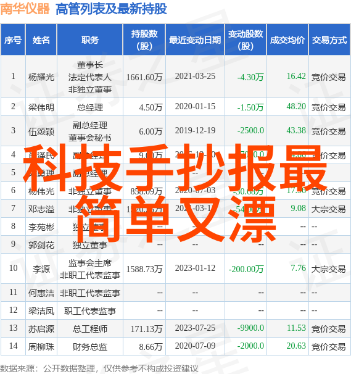Click the holding value 8.66万
The height and width of the screenshot is (374, 351).
[x=151, y=347]
